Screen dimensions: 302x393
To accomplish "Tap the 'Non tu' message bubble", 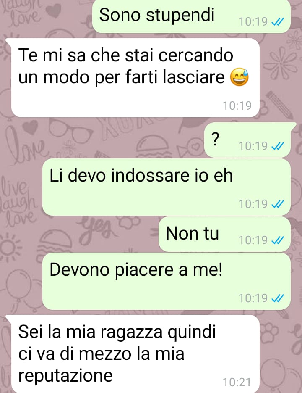I will coord(225,235).
